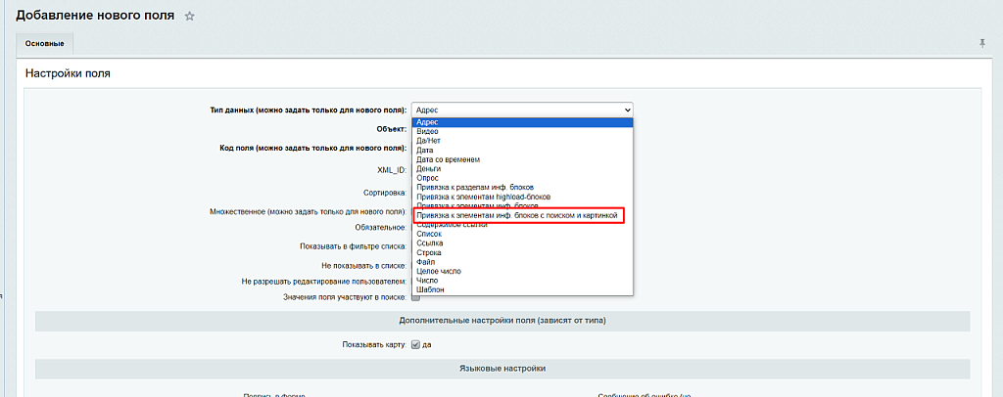Pick Дата со временем from the list

tap(448, 159)
